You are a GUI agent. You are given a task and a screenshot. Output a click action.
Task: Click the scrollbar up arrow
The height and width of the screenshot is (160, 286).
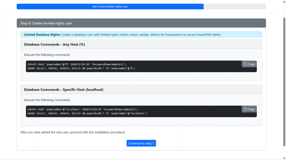coord(284,2)
